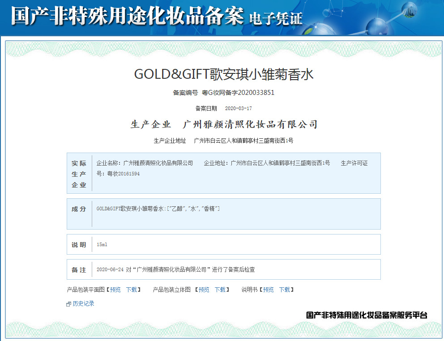
Task: Click the 备案编号 label
Action: [185, 93]
